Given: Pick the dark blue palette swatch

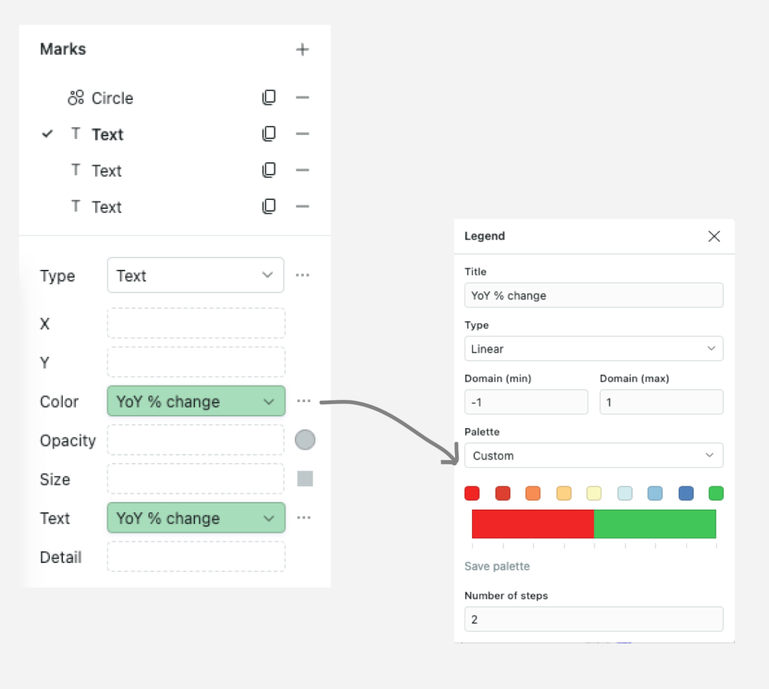Looking at the screenshot, I should pyautogui.click(x=686, y=493).
